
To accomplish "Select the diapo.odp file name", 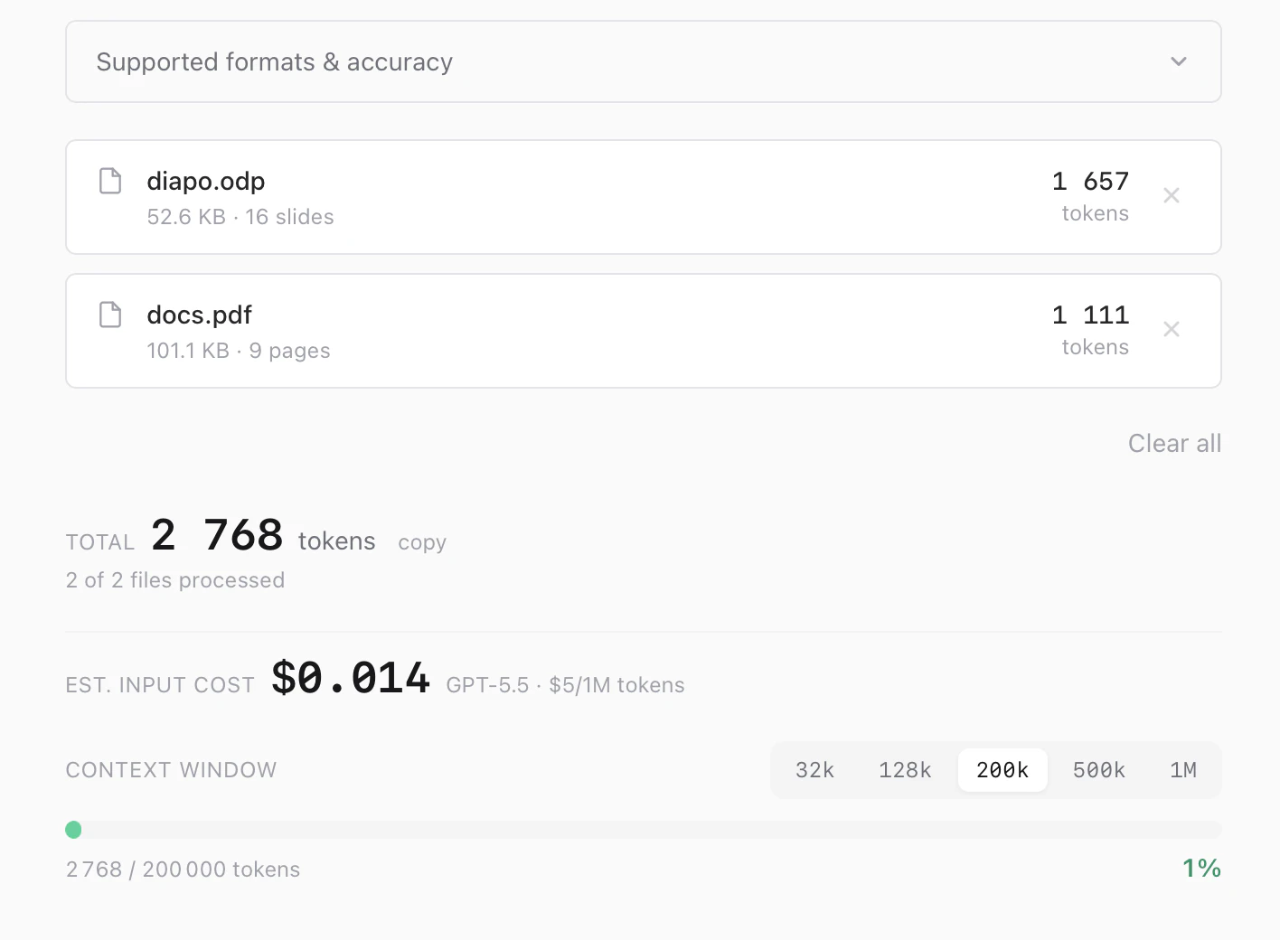I will (206, 181).
